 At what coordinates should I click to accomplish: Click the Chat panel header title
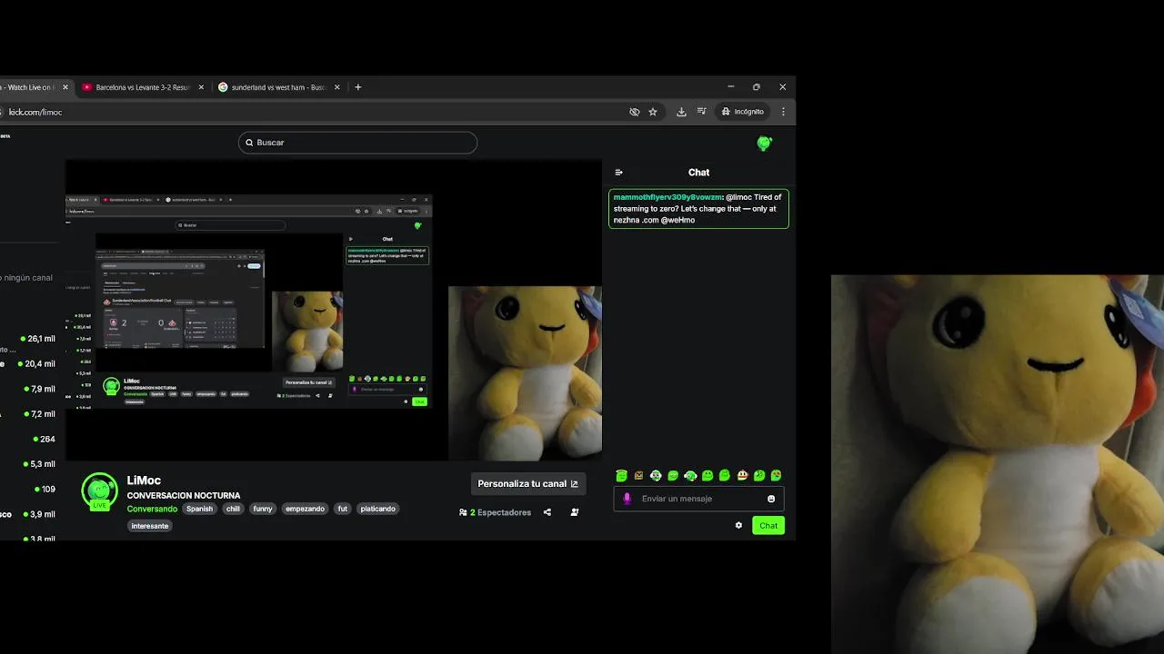pyautogui.click(x=698, y=173)
